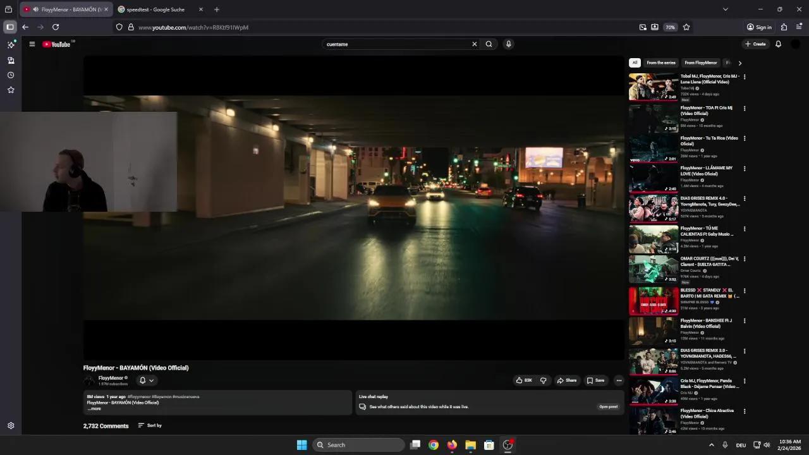Select the From FloyyMenor chip
809x455 pixels.
point(701,63)
